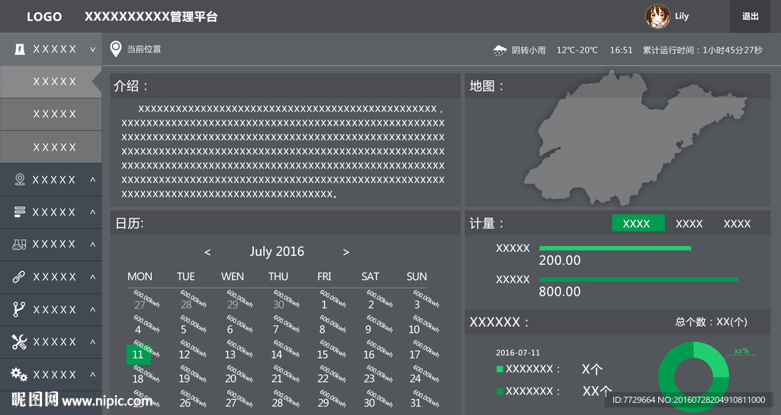This screenshot has height=415, width=781.
Task: Select the green highlighted XXXX tab in 计量
Action: tap(638, 223)
